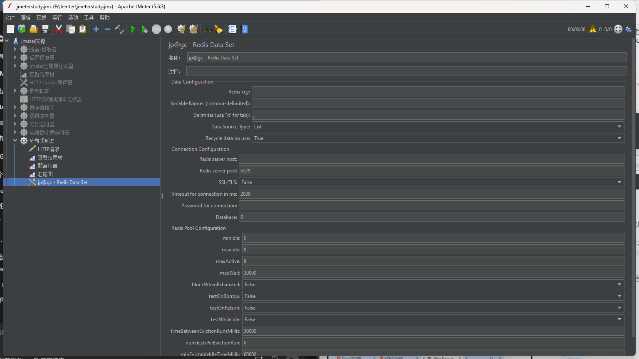
Task: Open SSL/TLS dropdown
Action: (431, 182)
